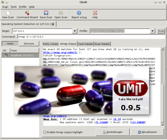Click the nmap.org/submit link near the bottom

55,116
